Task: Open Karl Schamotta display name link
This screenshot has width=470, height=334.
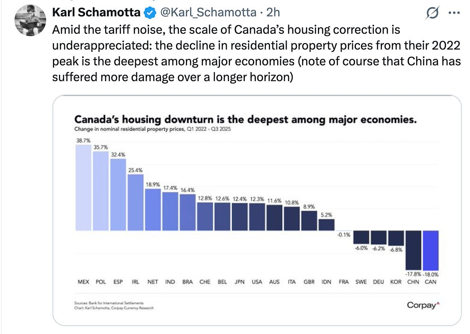Action: [x=96, y=13]
